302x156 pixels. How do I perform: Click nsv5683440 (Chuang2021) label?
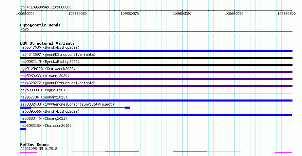(44, 118)
